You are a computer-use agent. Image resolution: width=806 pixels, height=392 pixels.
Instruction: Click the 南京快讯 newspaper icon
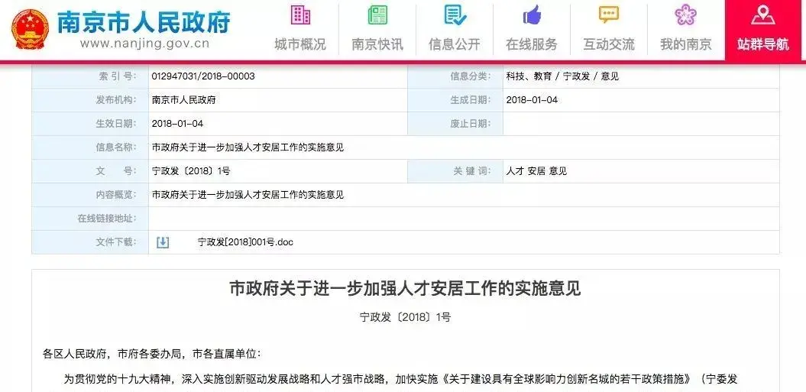click(x=377, y=15)
